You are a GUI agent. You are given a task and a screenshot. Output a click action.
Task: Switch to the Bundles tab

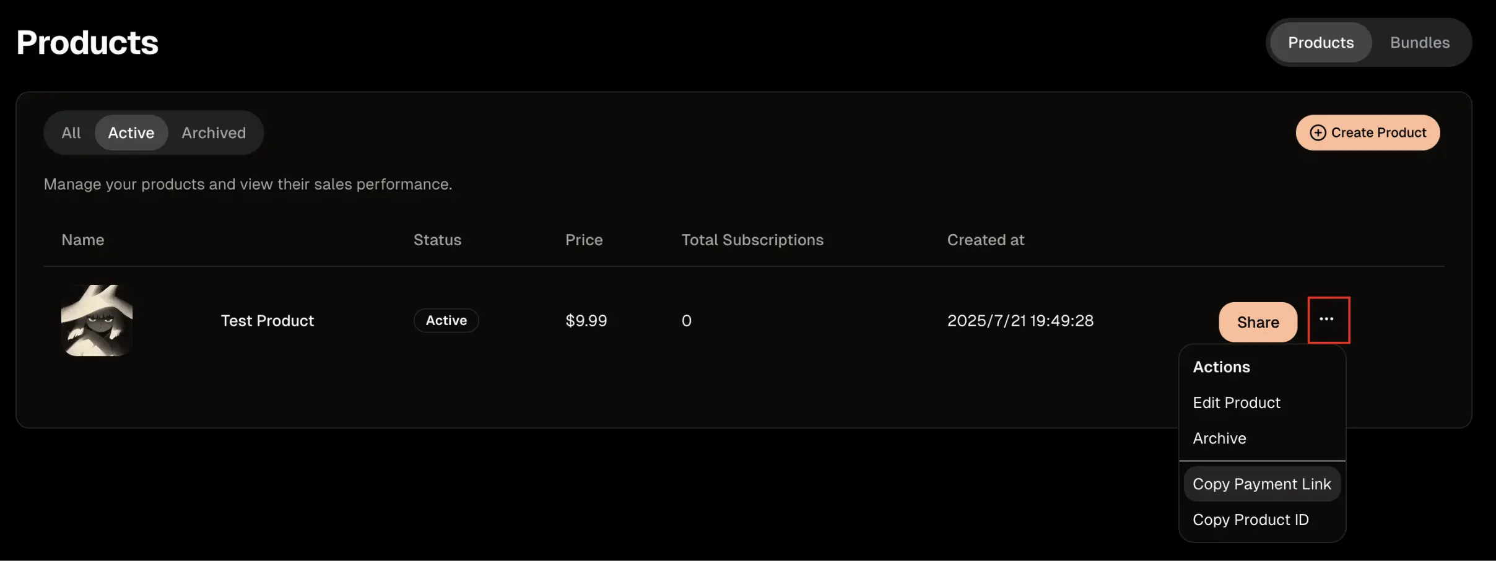coord(1419,43)
